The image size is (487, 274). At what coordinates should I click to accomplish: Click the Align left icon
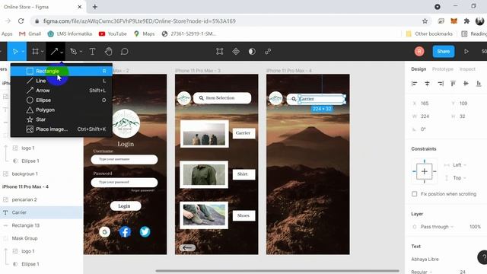coord(414,84)
